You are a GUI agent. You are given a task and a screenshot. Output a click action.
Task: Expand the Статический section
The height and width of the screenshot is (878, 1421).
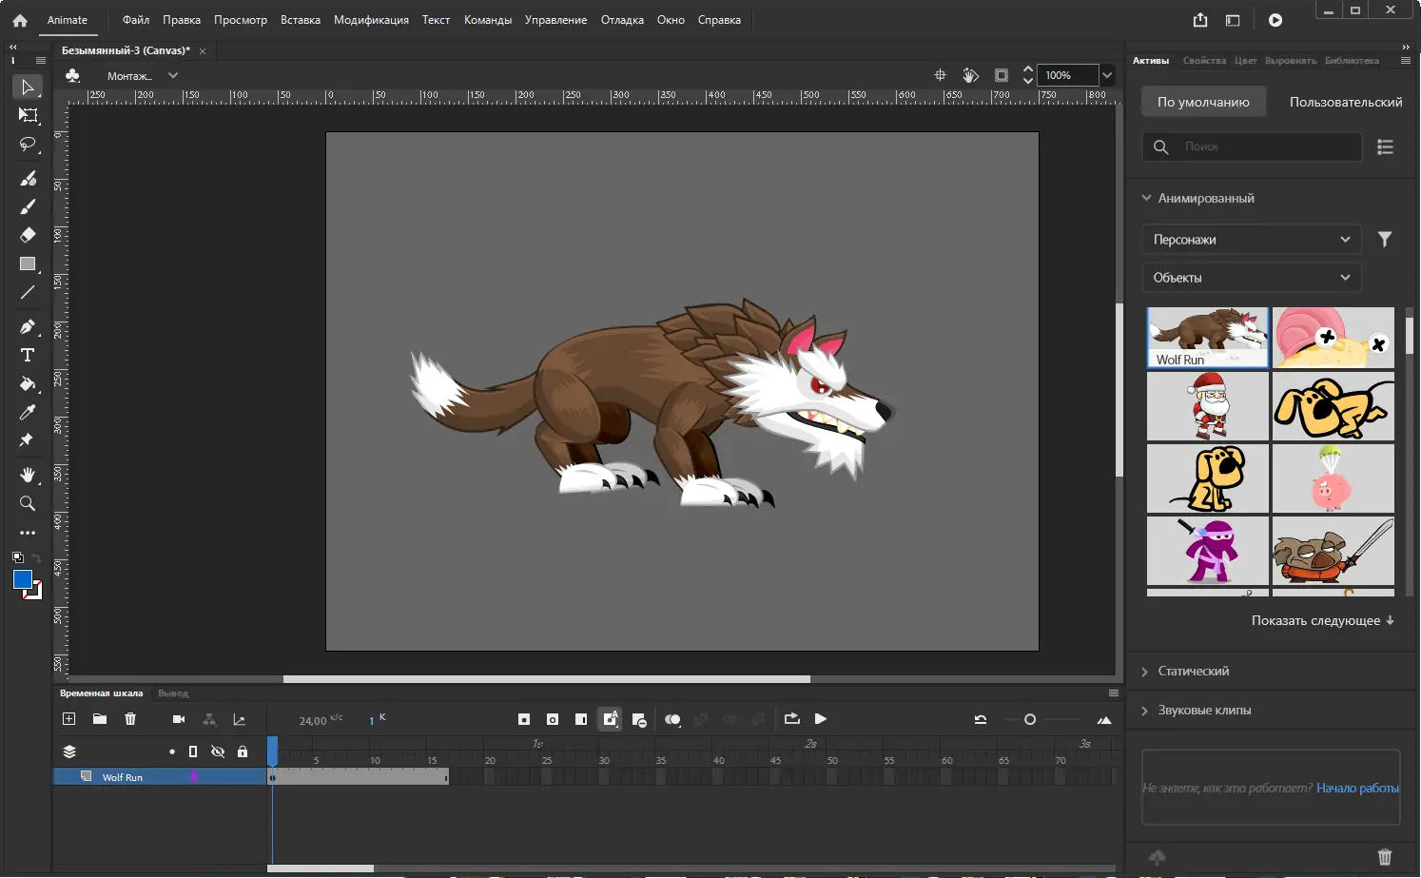(x=1193, y=672)
